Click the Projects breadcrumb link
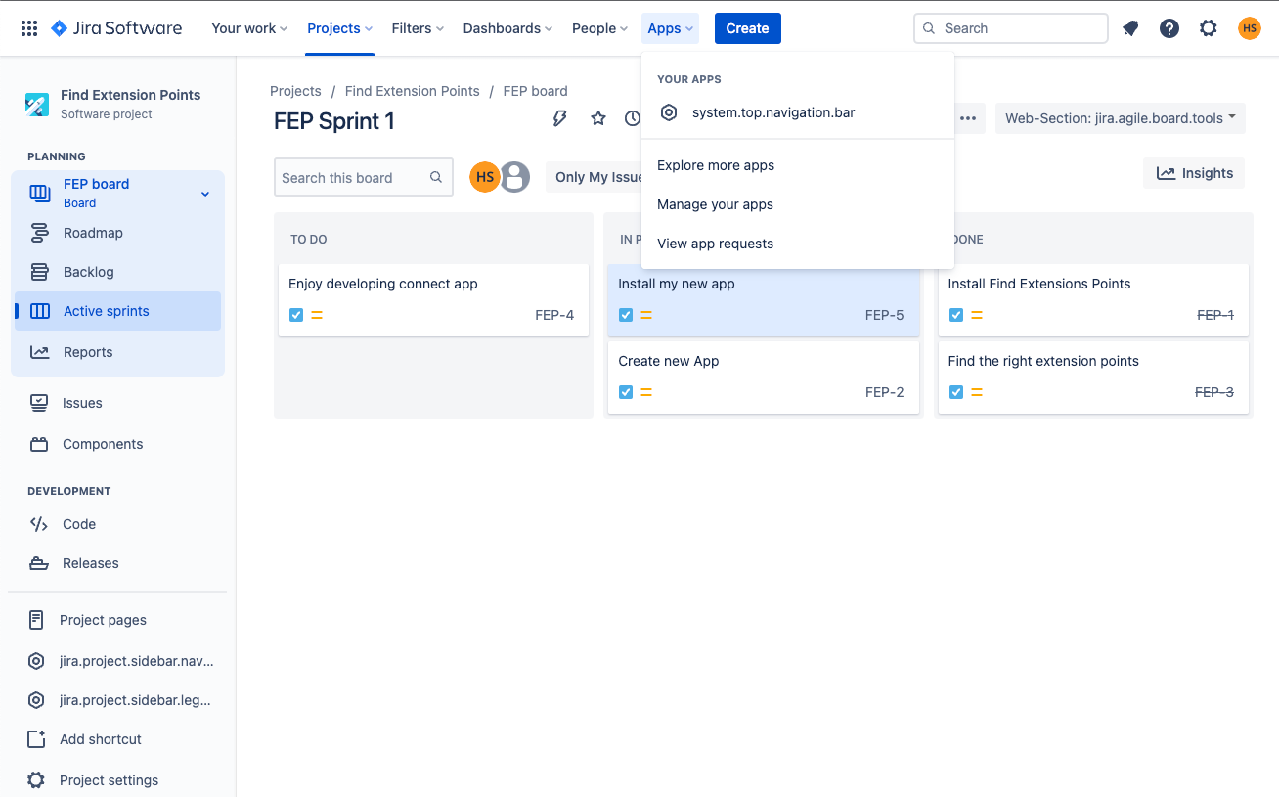Viewport: 1279px width, 797px height. click(x=295, y=91)
